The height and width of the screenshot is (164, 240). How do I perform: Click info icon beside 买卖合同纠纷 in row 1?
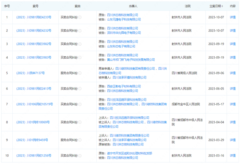(80, 17)
